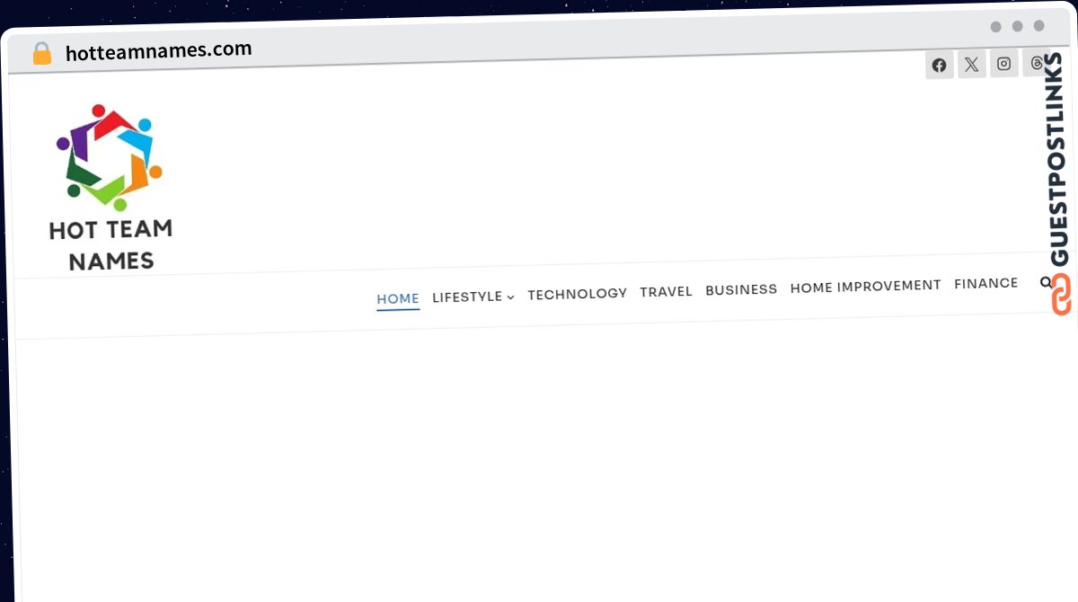Open the Instagram social icon
The image size is (1078, 602).
coord(1003,63)
